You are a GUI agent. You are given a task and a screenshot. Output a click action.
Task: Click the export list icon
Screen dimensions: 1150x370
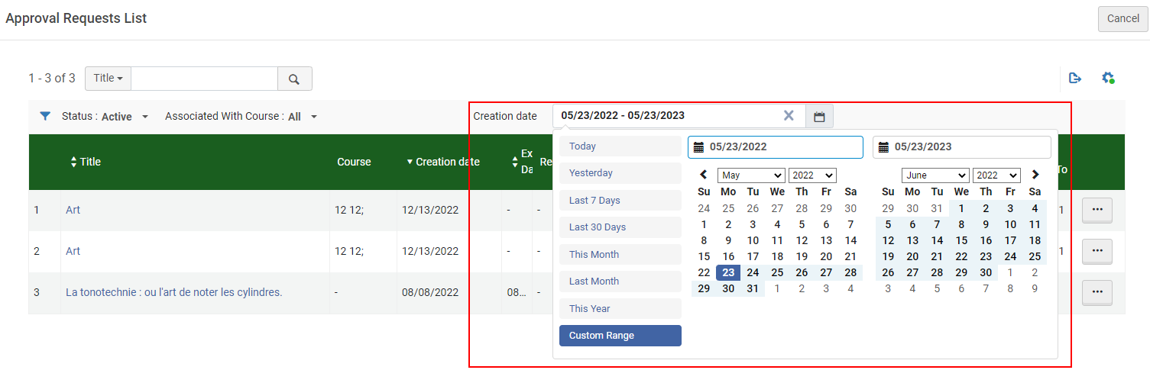point(1075,78)
